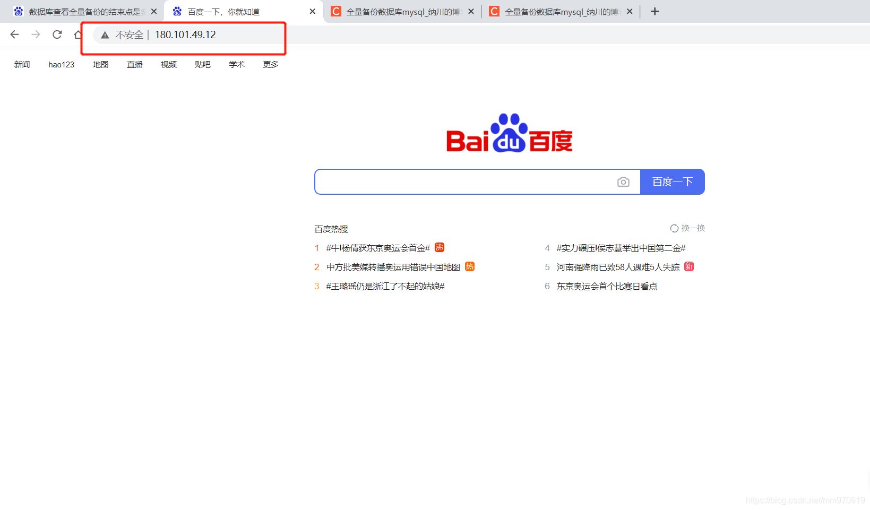Open hot search 河南强降雨已致58人遇难5人失踪
Viewport: 870px width, 510px height.
pos(618,267)
